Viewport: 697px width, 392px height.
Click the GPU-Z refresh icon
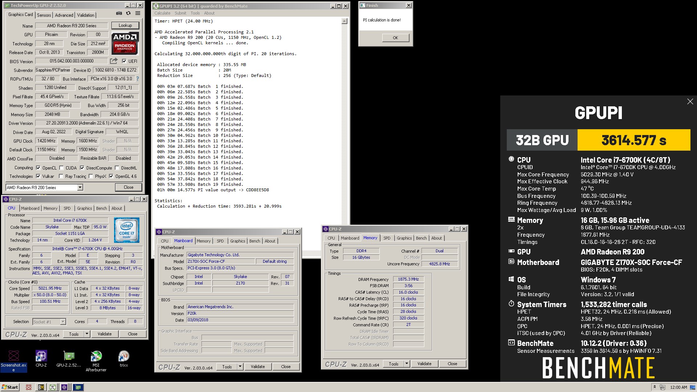coord(128,13)
